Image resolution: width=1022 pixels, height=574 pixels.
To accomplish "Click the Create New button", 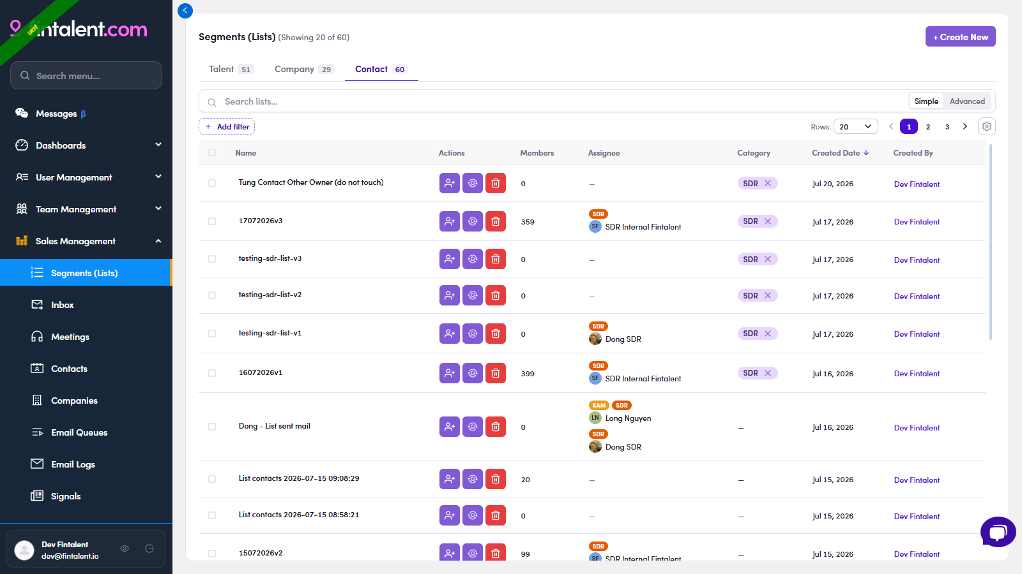I will pyautogui.click(x=960, y=36).
